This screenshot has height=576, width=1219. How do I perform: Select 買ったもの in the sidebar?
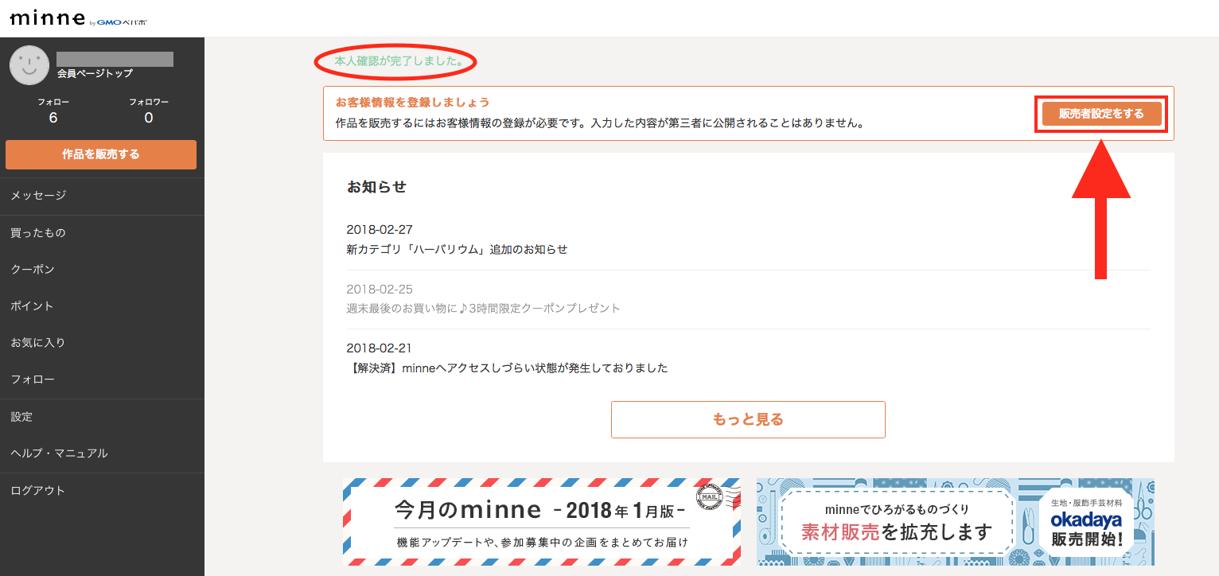coord(38,233)
